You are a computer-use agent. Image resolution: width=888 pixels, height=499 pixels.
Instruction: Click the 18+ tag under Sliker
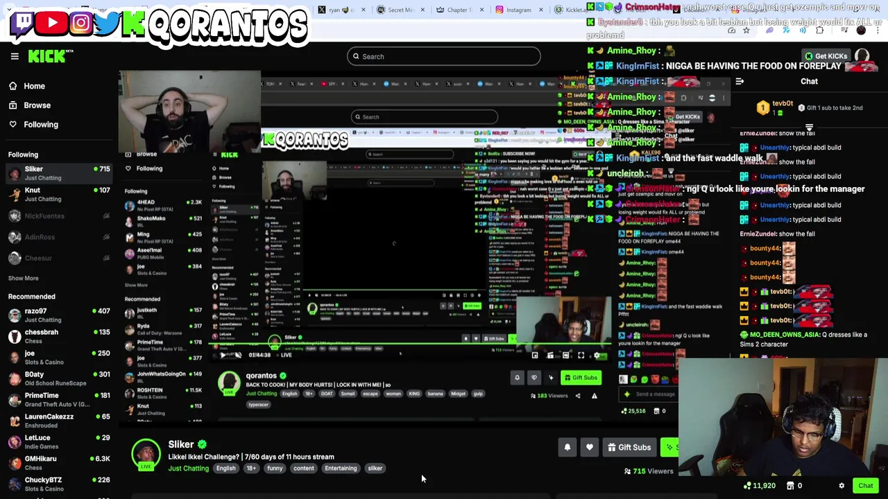251,469
